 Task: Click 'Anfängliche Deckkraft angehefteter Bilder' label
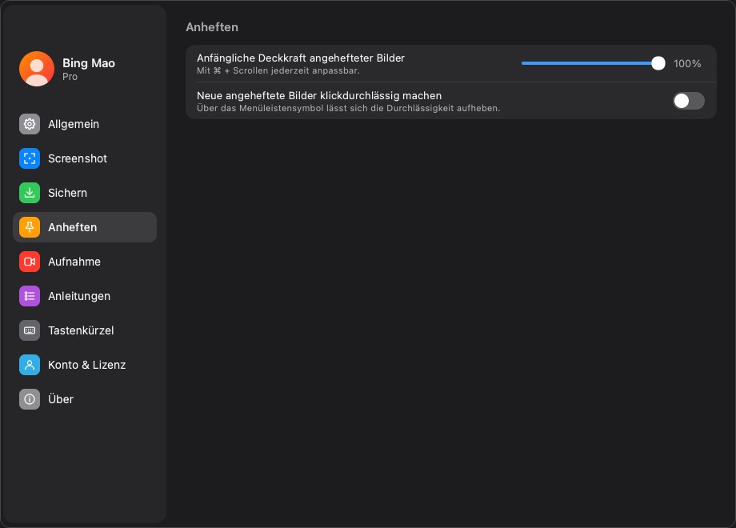(x=301, y=58)
